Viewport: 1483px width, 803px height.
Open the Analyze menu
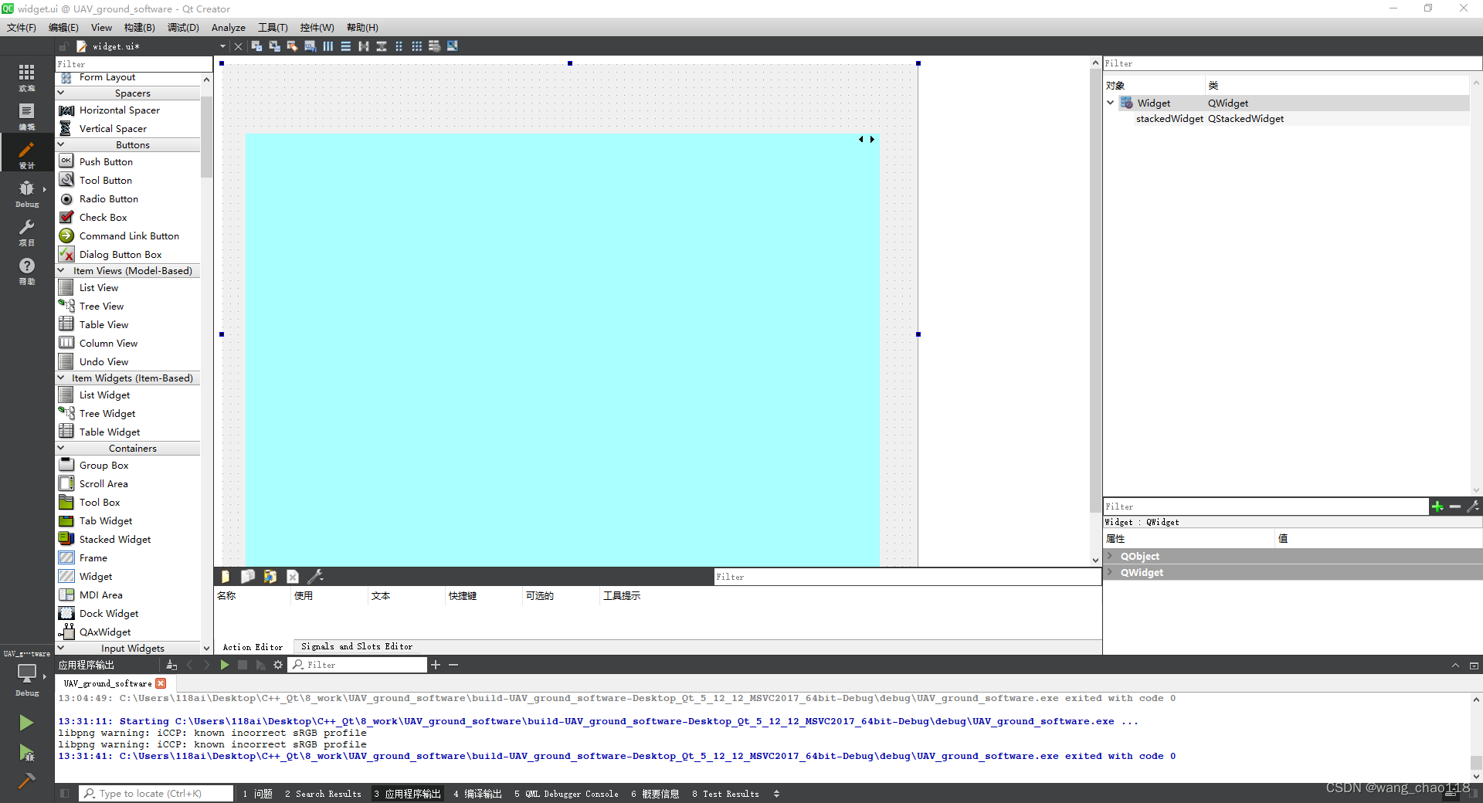click(x=229, y=27)
